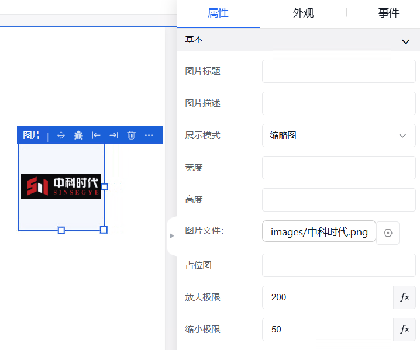
Task: Open the more options ellipsis menu
Action: (149, 136)
